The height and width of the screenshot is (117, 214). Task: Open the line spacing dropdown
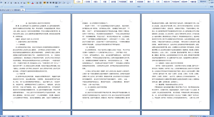click(60, 3)
